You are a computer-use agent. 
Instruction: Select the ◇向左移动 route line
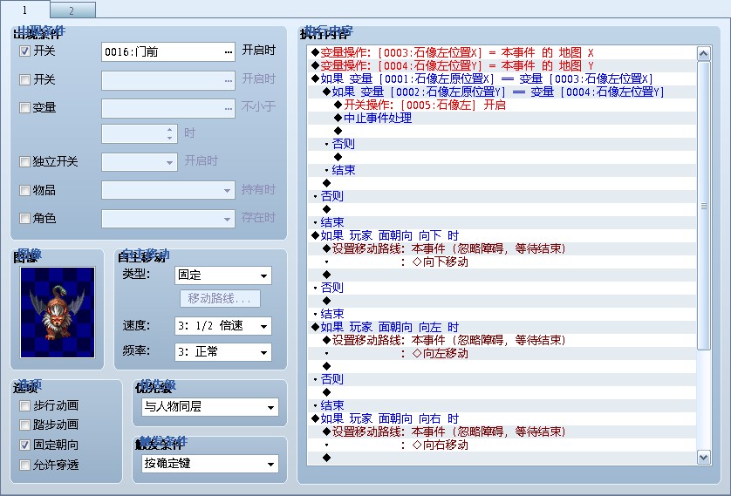click(x=502, y=354)
